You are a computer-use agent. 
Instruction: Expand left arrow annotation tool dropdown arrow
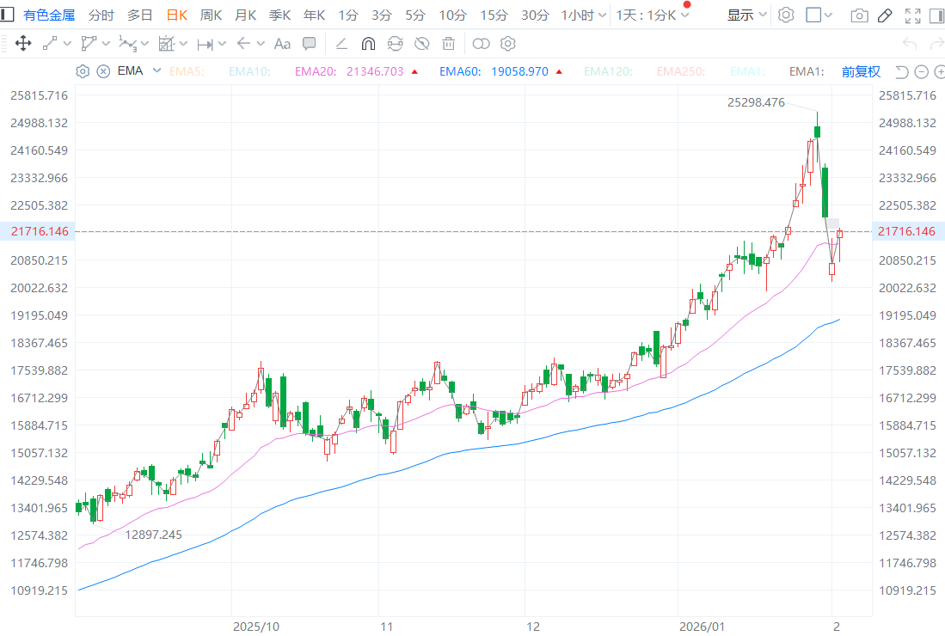coord(261,43)
